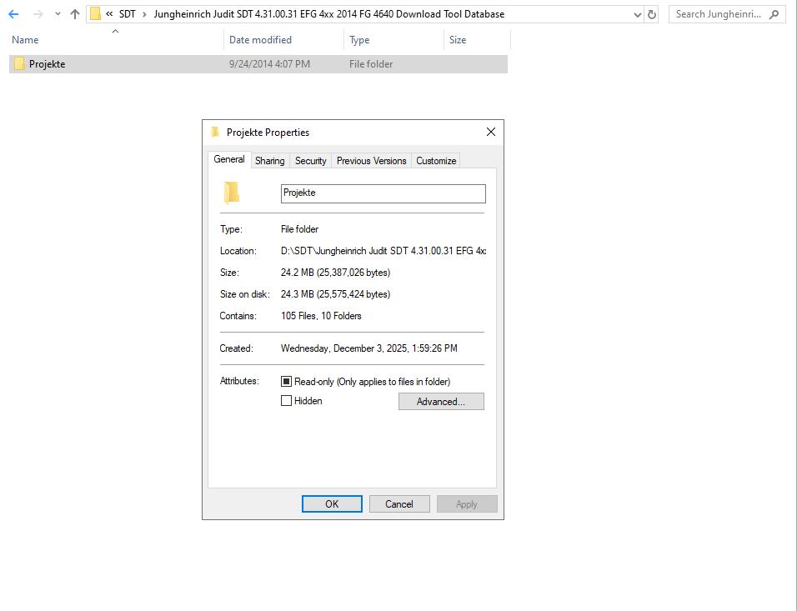This screenshot has width=797, height=611.
Task: Go back with the blue arrow
Action: coord(13,14)
